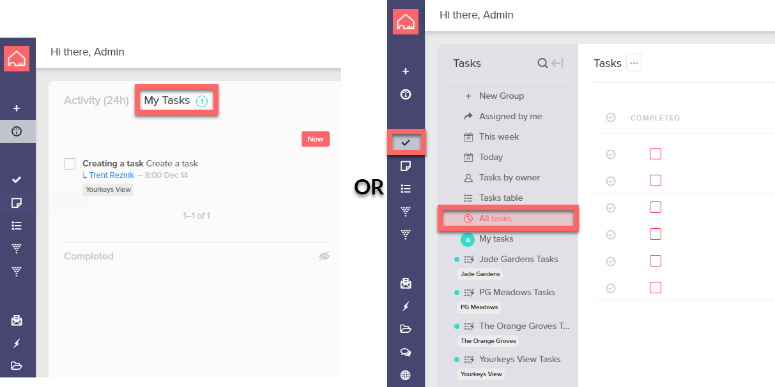Tick the checkbox for Creating a task

(70, 164)
